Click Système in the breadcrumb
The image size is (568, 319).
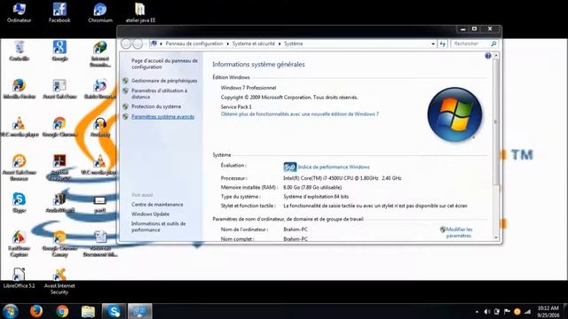[294, 43]
